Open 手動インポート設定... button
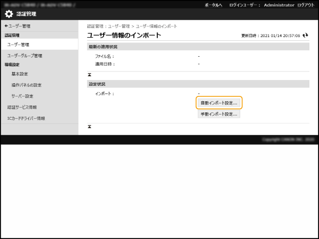This screenshot has width=319, height=239. pyautogui.click(x=219, y=114)
